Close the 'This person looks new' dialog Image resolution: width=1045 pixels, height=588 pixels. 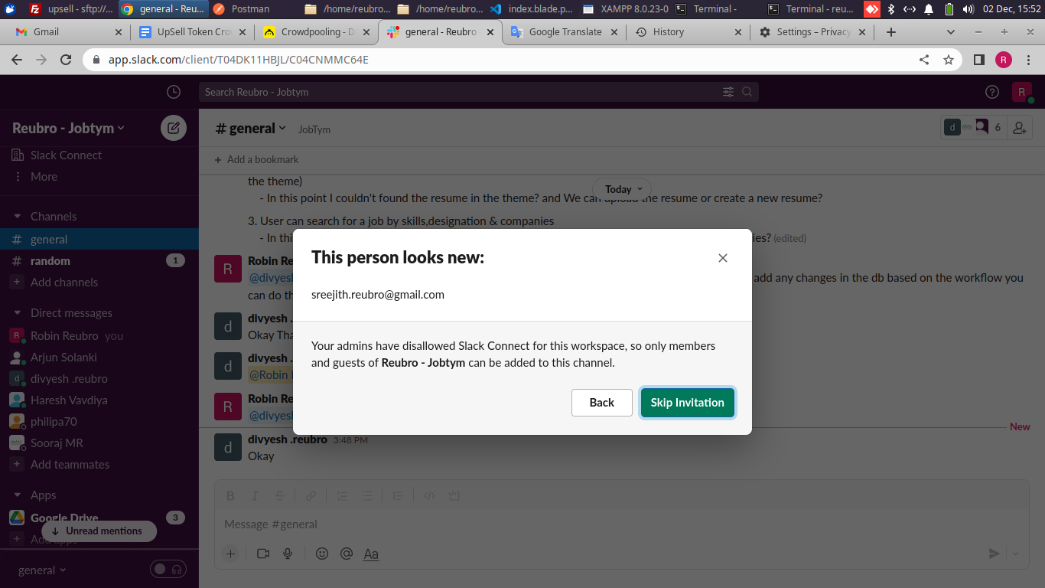(723, 258)
